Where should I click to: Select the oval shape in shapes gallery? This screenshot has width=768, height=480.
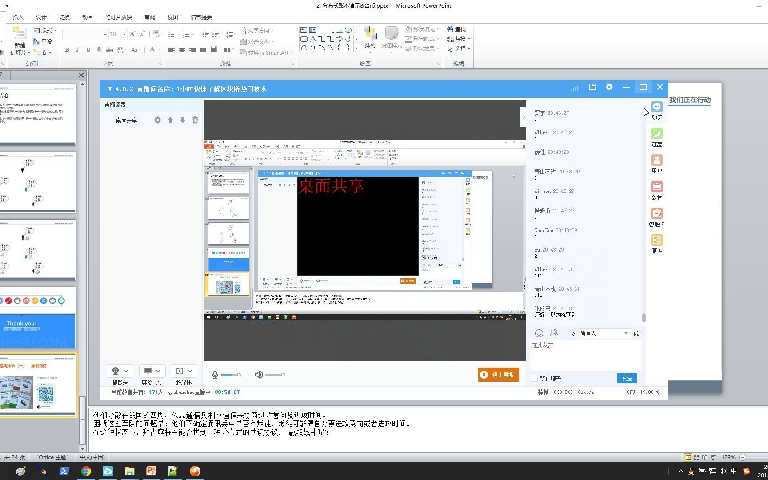pyautogui.click(x=348, y=30)
